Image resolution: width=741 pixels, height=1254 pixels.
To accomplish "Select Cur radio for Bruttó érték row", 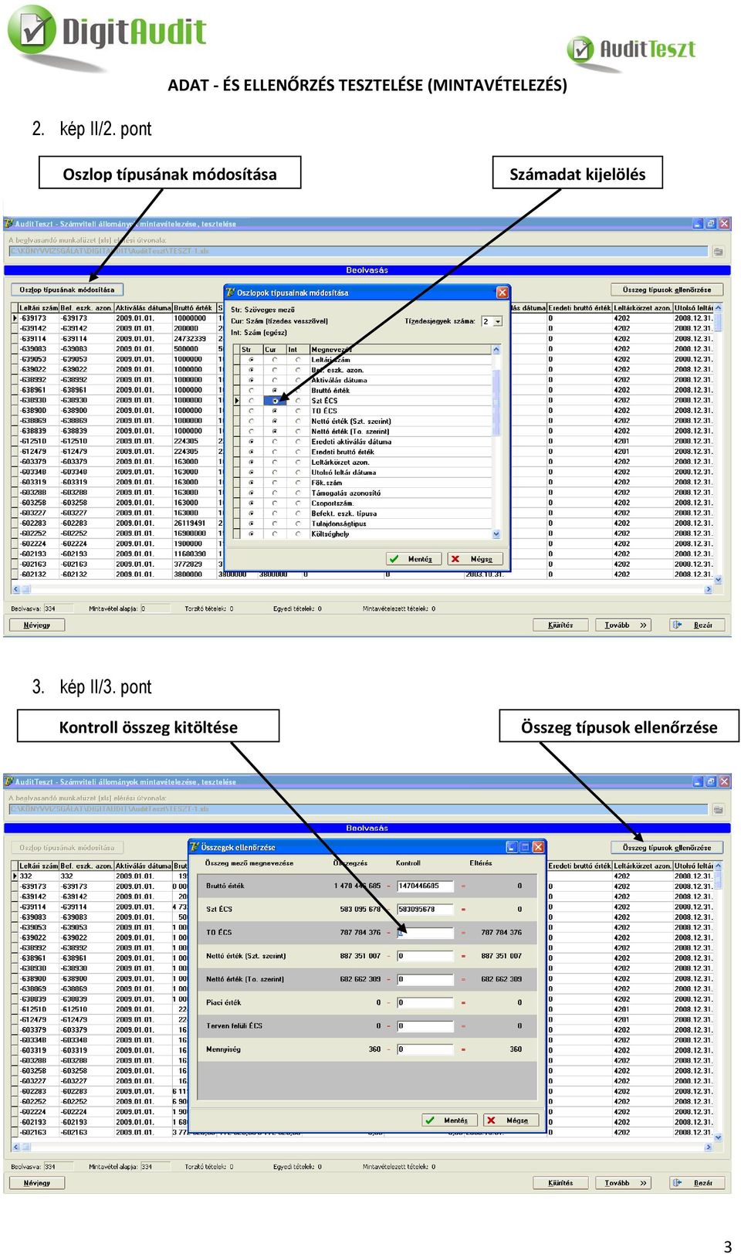I will pyautogui.click(x=275, y=391).
